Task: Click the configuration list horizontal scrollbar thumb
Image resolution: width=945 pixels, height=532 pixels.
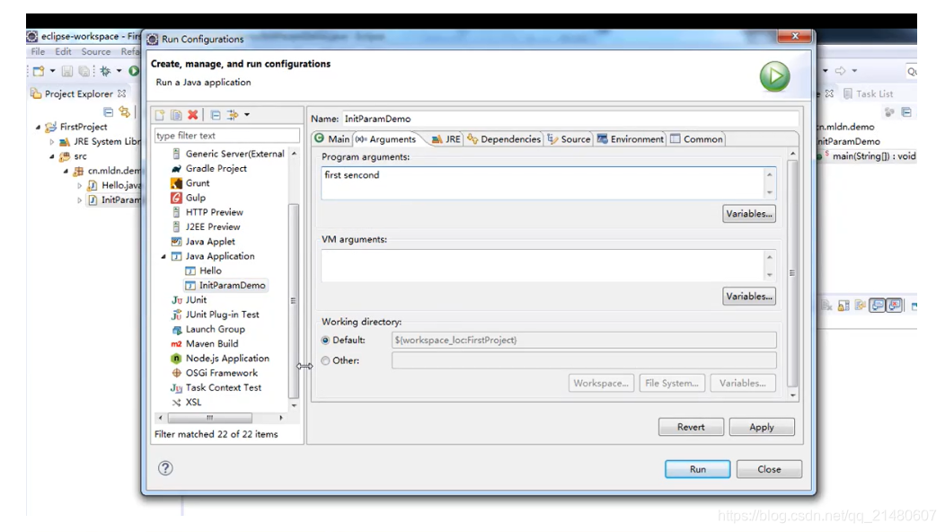Action: [209, 417]
